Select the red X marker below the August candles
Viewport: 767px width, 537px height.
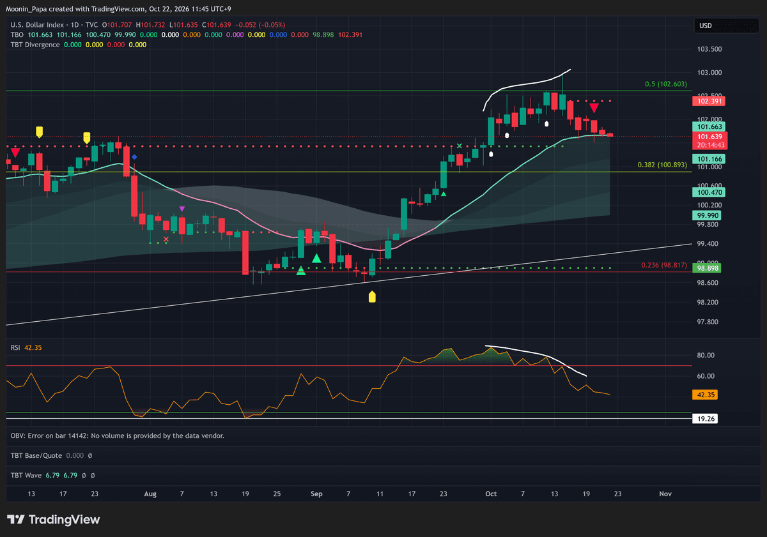[166, 239]
